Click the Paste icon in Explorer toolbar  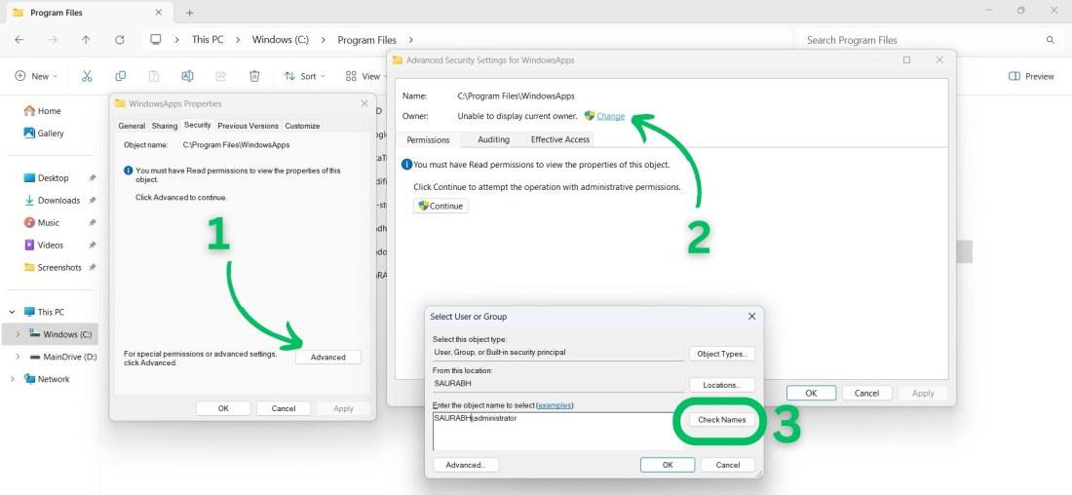pyautogui.click(x=154, y=76)
